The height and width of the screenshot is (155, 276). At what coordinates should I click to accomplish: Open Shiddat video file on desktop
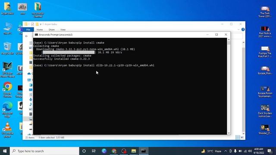pos(265,130)
